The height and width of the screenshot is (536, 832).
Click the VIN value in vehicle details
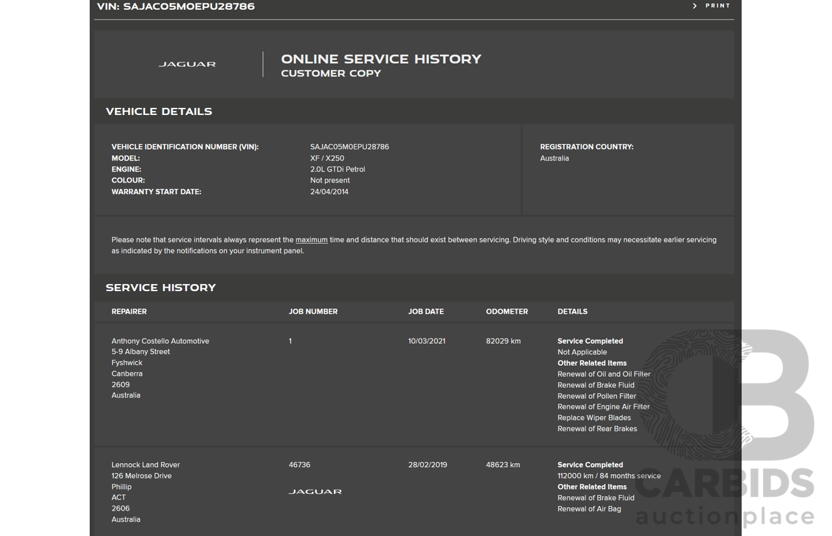pyautogui.click(x=350, y=147)
